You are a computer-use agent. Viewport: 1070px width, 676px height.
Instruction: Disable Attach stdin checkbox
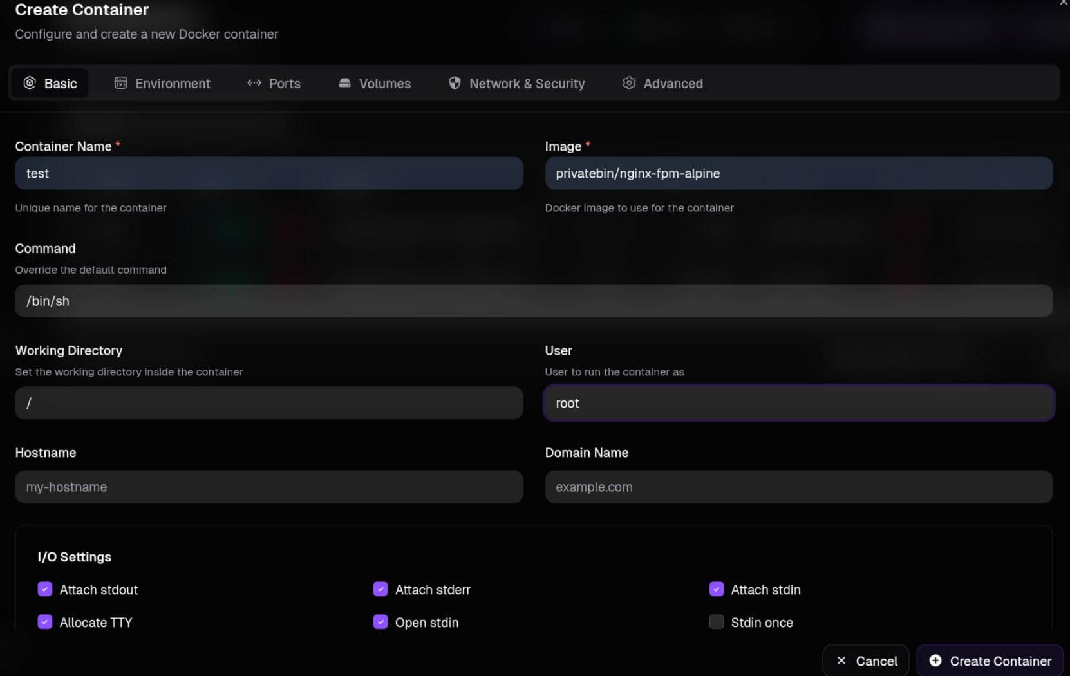pos(717,589)
